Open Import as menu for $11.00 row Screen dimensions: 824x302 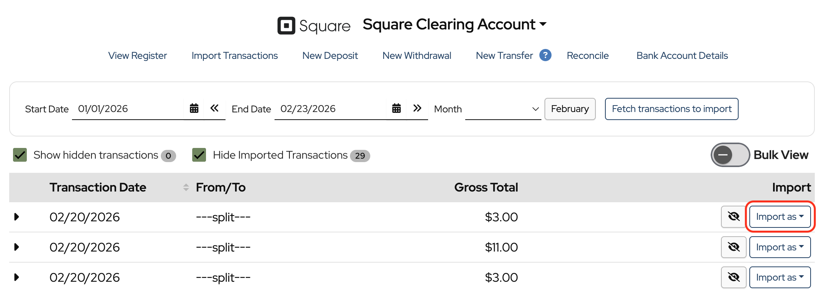pyautogui.click(x=780, y=247)
